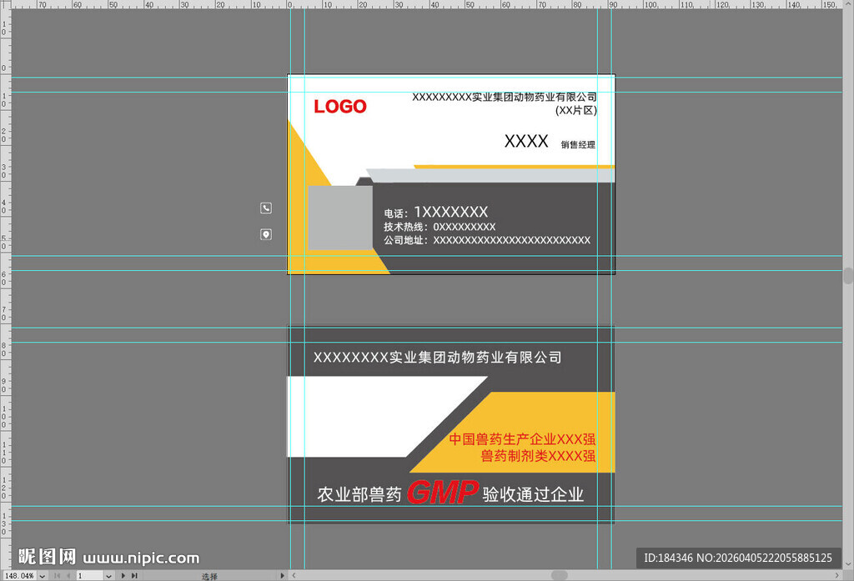Click the '选择' status bar label
Image resolution: width=854 pixels, height=581 pixels.
coord(209,576)
